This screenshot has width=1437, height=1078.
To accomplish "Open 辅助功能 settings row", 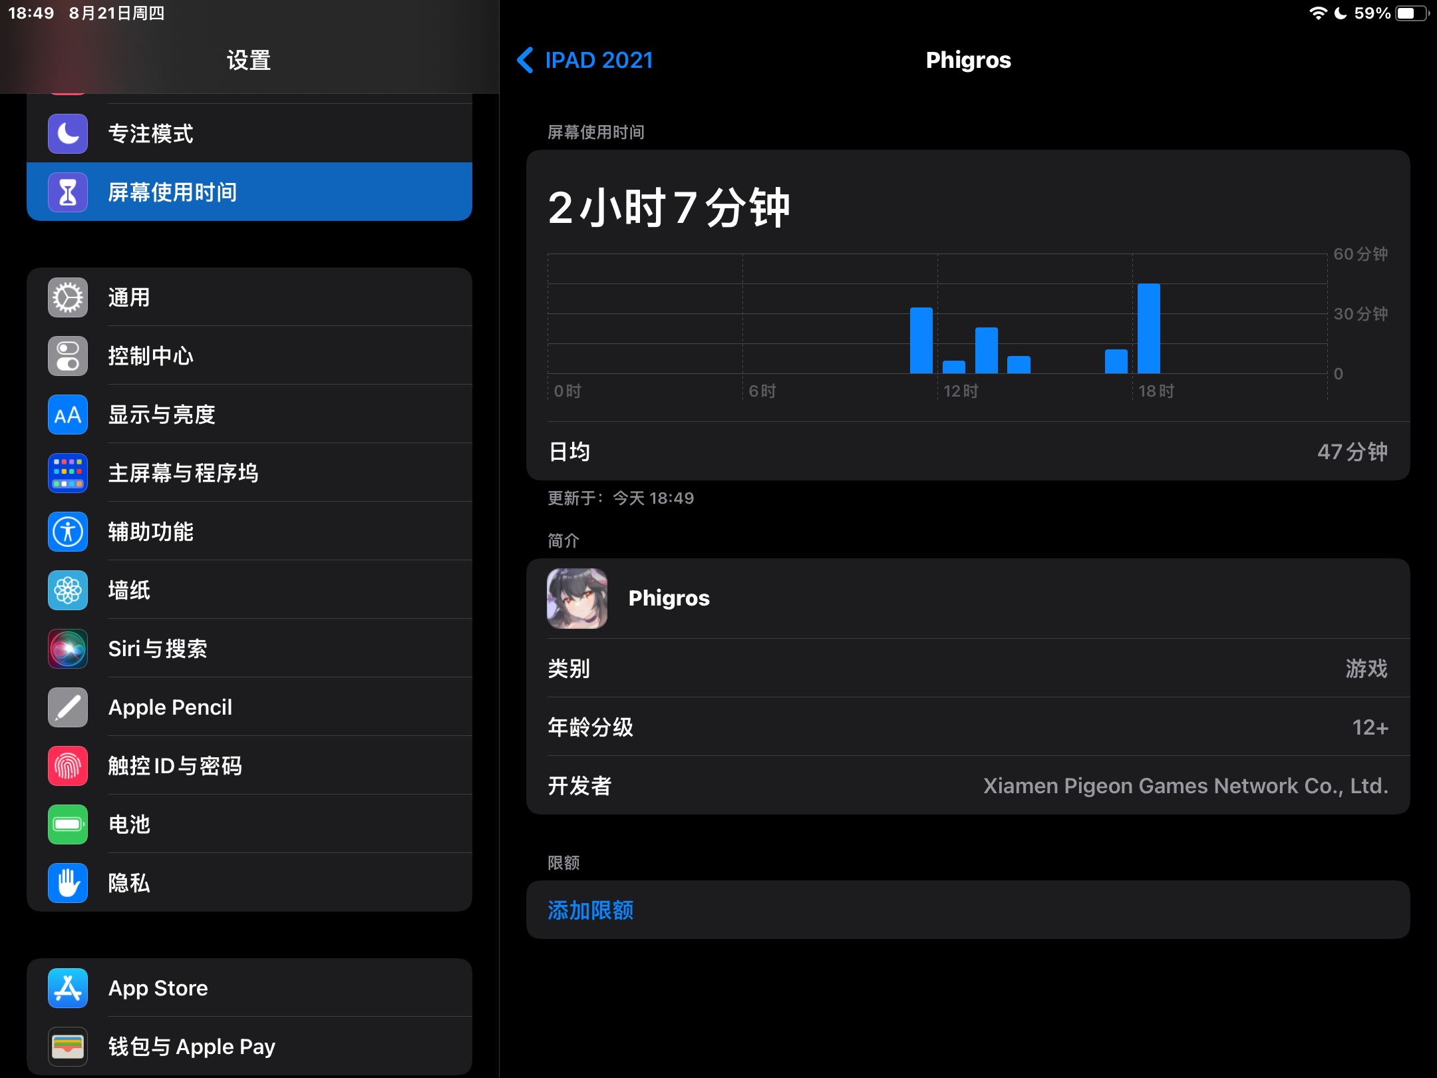I will (x=249, y=532).
